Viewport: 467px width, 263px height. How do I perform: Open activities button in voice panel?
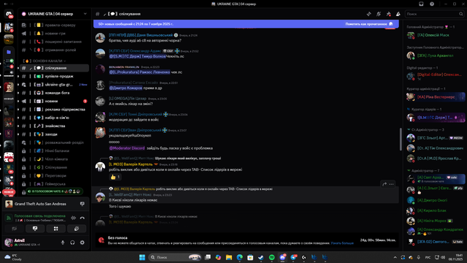tap(55, 229)
